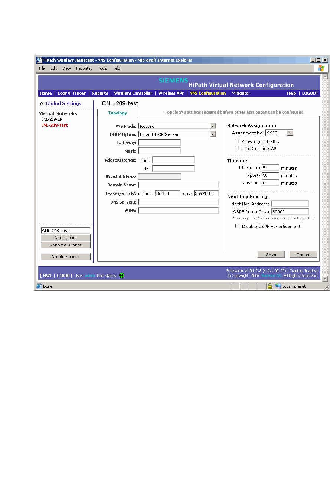Image resolution: width=330 pixels, height=488 pixels.
Task: Click the LOGOUT link
Action: (x=310, y=93)
